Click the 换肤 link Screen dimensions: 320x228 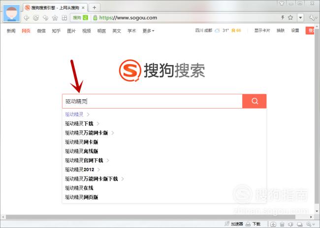[281, 31]
